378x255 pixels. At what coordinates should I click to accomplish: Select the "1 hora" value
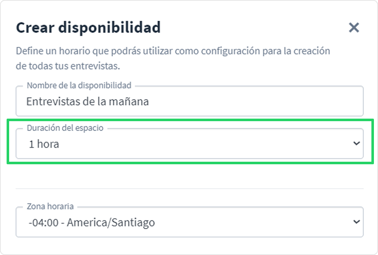click(44, 144)
